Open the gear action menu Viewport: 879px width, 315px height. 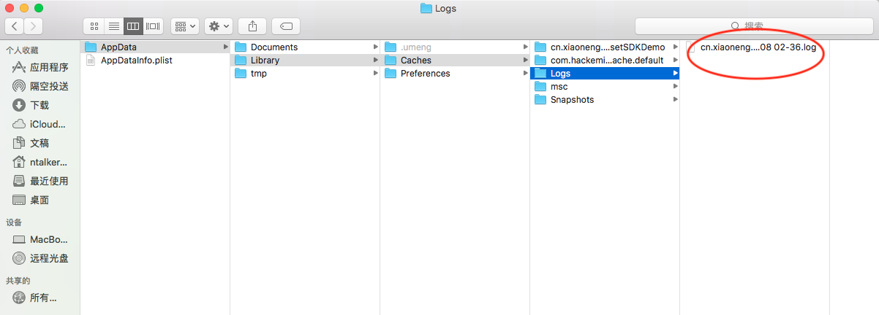[219, 26]
